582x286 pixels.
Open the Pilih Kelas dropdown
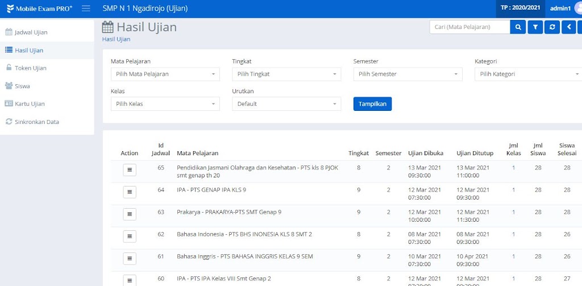[x=165, y=104]
